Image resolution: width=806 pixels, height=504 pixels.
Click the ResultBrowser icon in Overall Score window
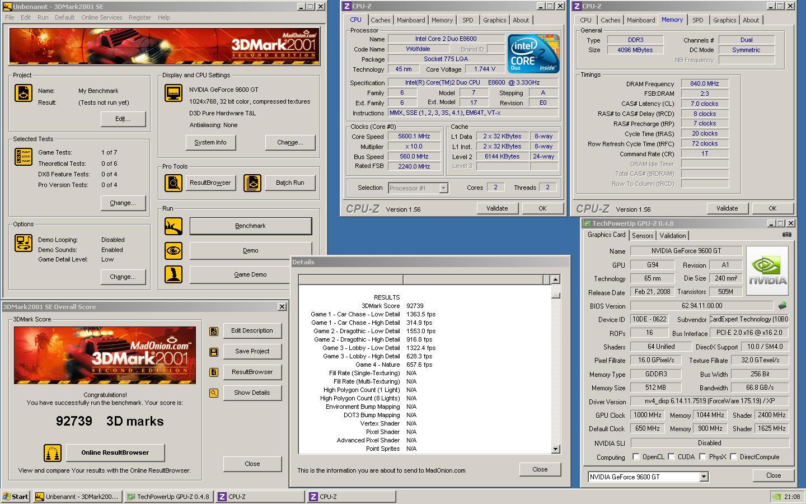(214, 372)
